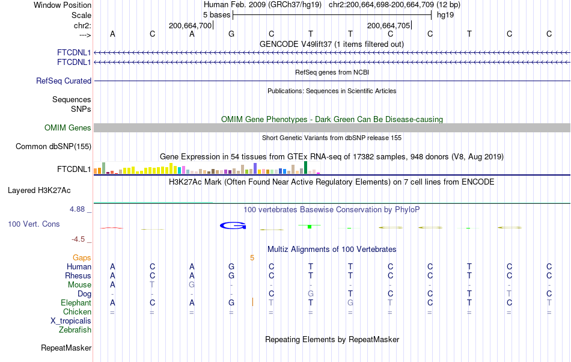The width and height of the screenshot is (571, 362).
Task: Click the 200,664,705 coordinate marker
Action: (388, 25)
